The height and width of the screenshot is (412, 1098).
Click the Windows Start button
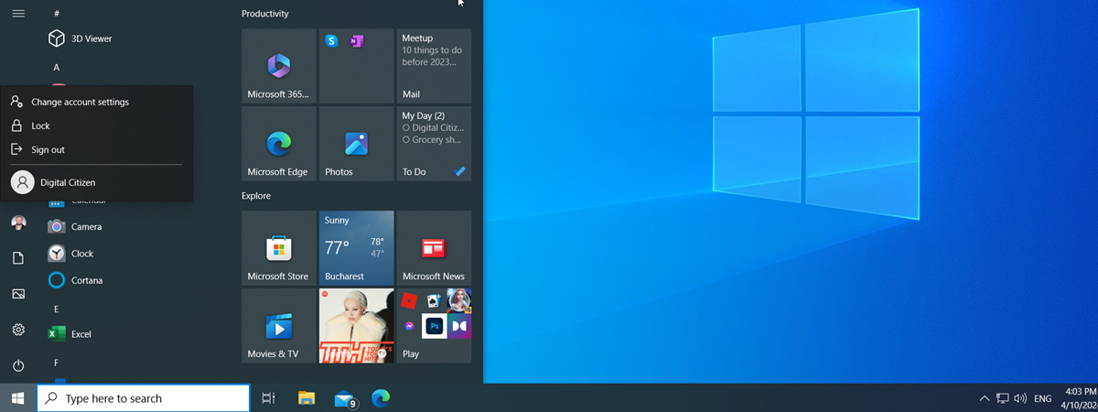tap(17, 398)
